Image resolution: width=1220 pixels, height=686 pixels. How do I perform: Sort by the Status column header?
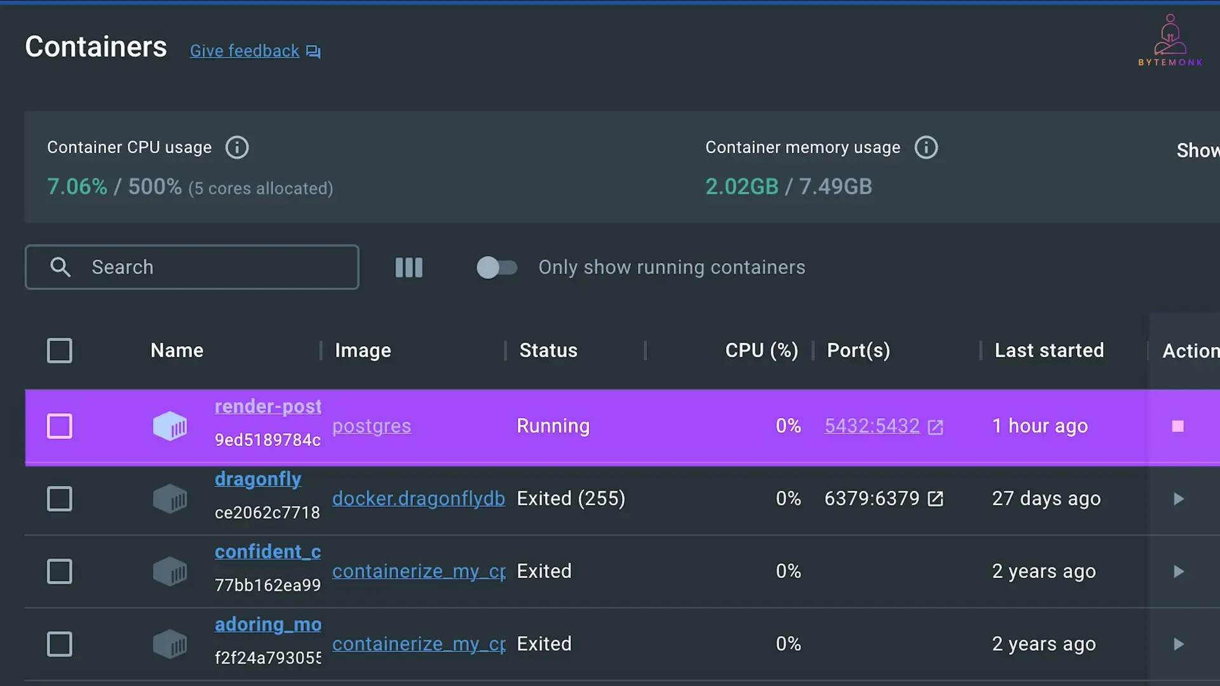tap(548, 351)
